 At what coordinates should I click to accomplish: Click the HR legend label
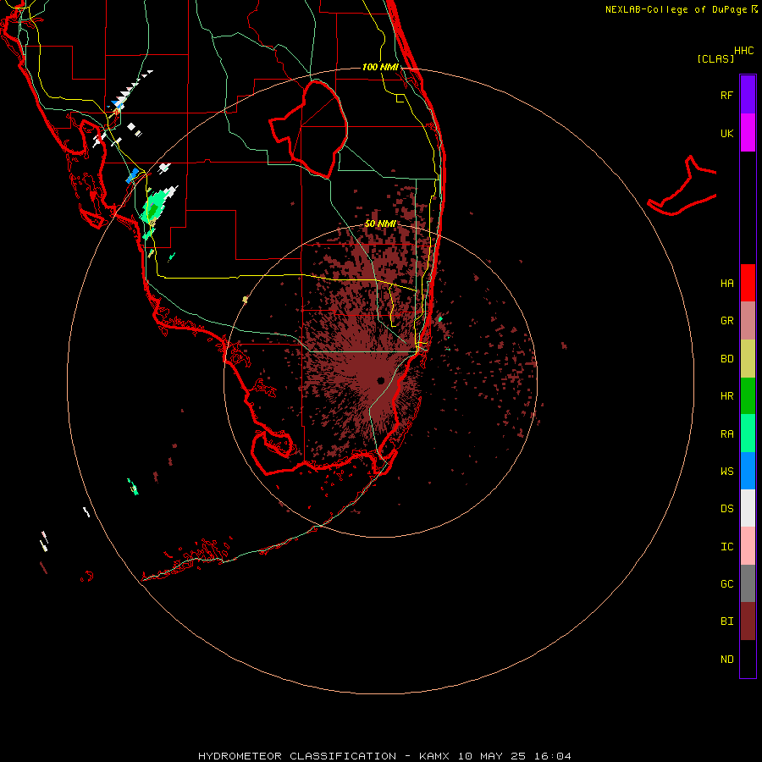726,396
